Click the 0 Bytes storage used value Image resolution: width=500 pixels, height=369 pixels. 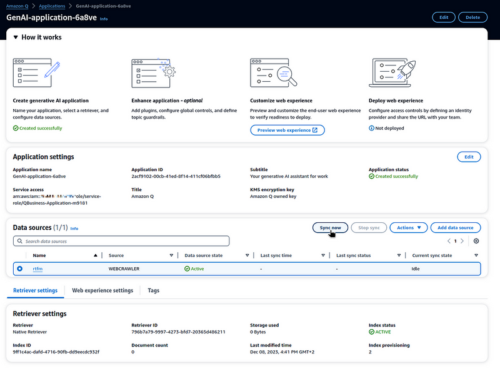pyautogui.click(x=257, y=332)
